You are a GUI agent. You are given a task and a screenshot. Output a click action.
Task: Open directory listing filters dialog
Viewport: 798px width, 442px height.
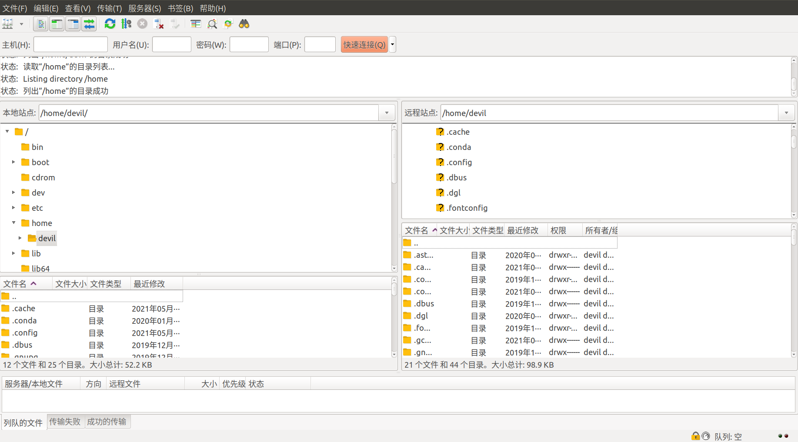pos(196,24)
